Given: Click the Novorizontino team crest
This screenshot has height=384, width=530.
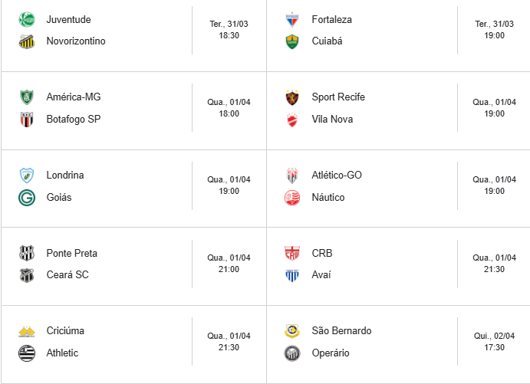Looking at the screenshot, I should [27, 41].
